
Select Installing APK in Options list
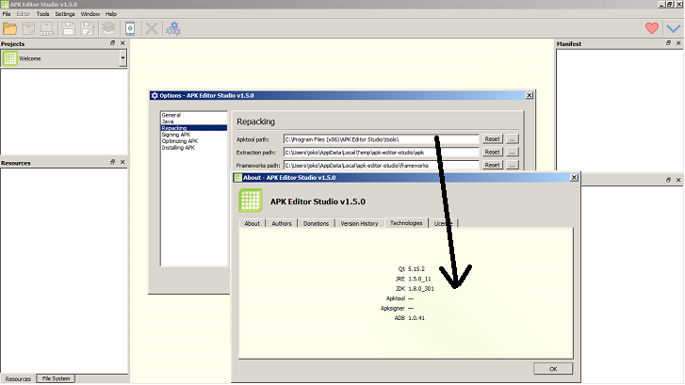pos(178,148)
